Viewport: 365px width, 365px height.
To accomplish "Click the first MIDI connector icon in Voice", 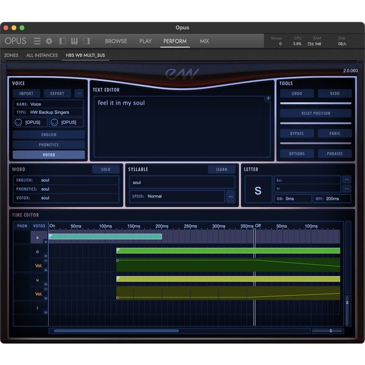I will coord(18,122).
